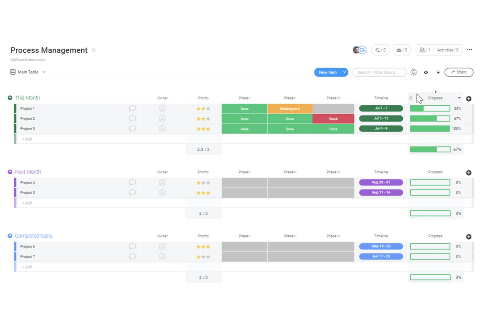The image size is (487, 324).
Task: Change Project 1 Phase II Working on it status
Action: pos(290,109)
